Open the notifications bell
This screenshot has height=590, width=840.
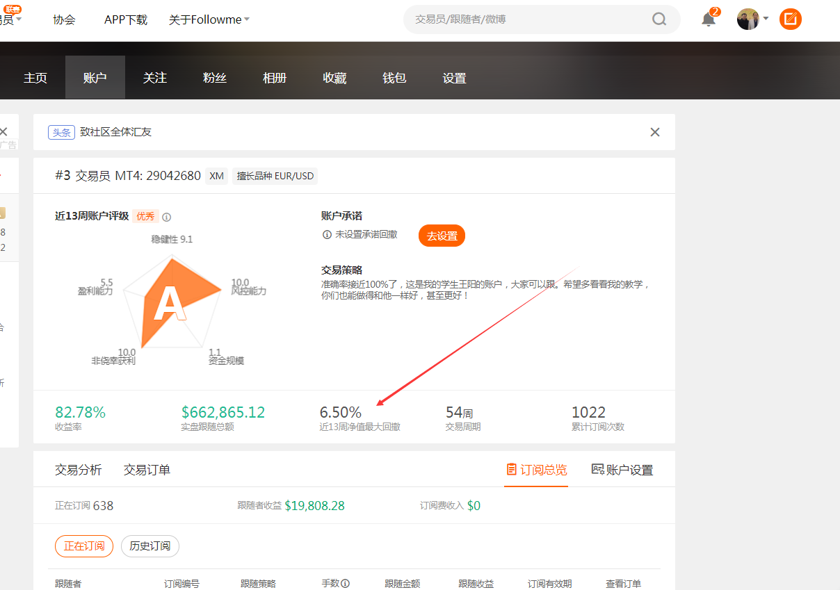[709, 19]
